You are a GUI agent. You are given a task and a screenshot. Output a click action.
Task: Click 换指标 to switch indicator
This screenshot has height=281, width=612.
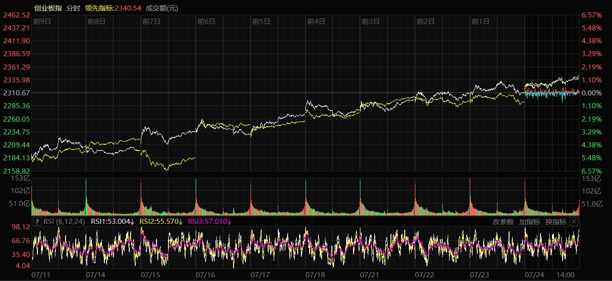tap(556, 222)
